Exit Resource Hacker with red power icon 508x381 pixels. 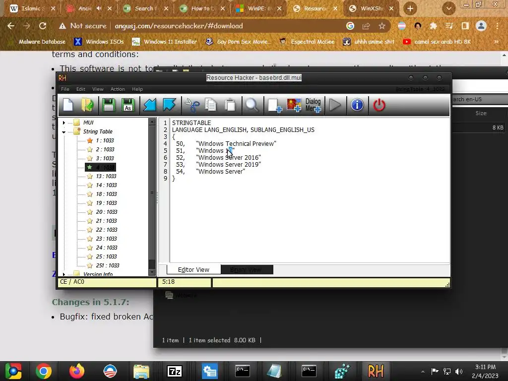coord(379,105)
